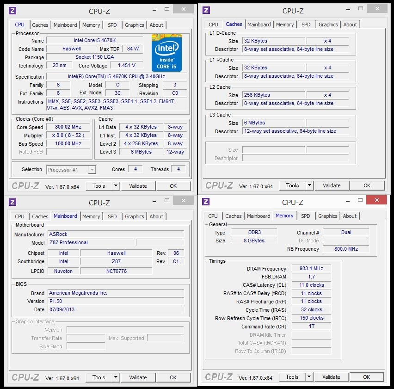Click the memory Type value DDR3
Image resolution: width=394 pixels, height=389 pixels.
[x=254, y=232]
